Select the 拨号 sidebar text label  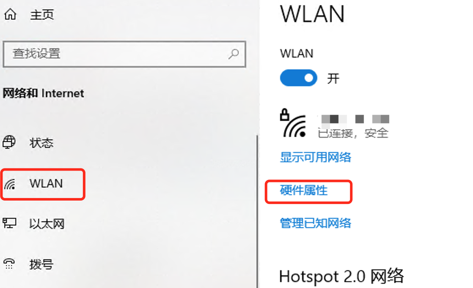point(41,264)
